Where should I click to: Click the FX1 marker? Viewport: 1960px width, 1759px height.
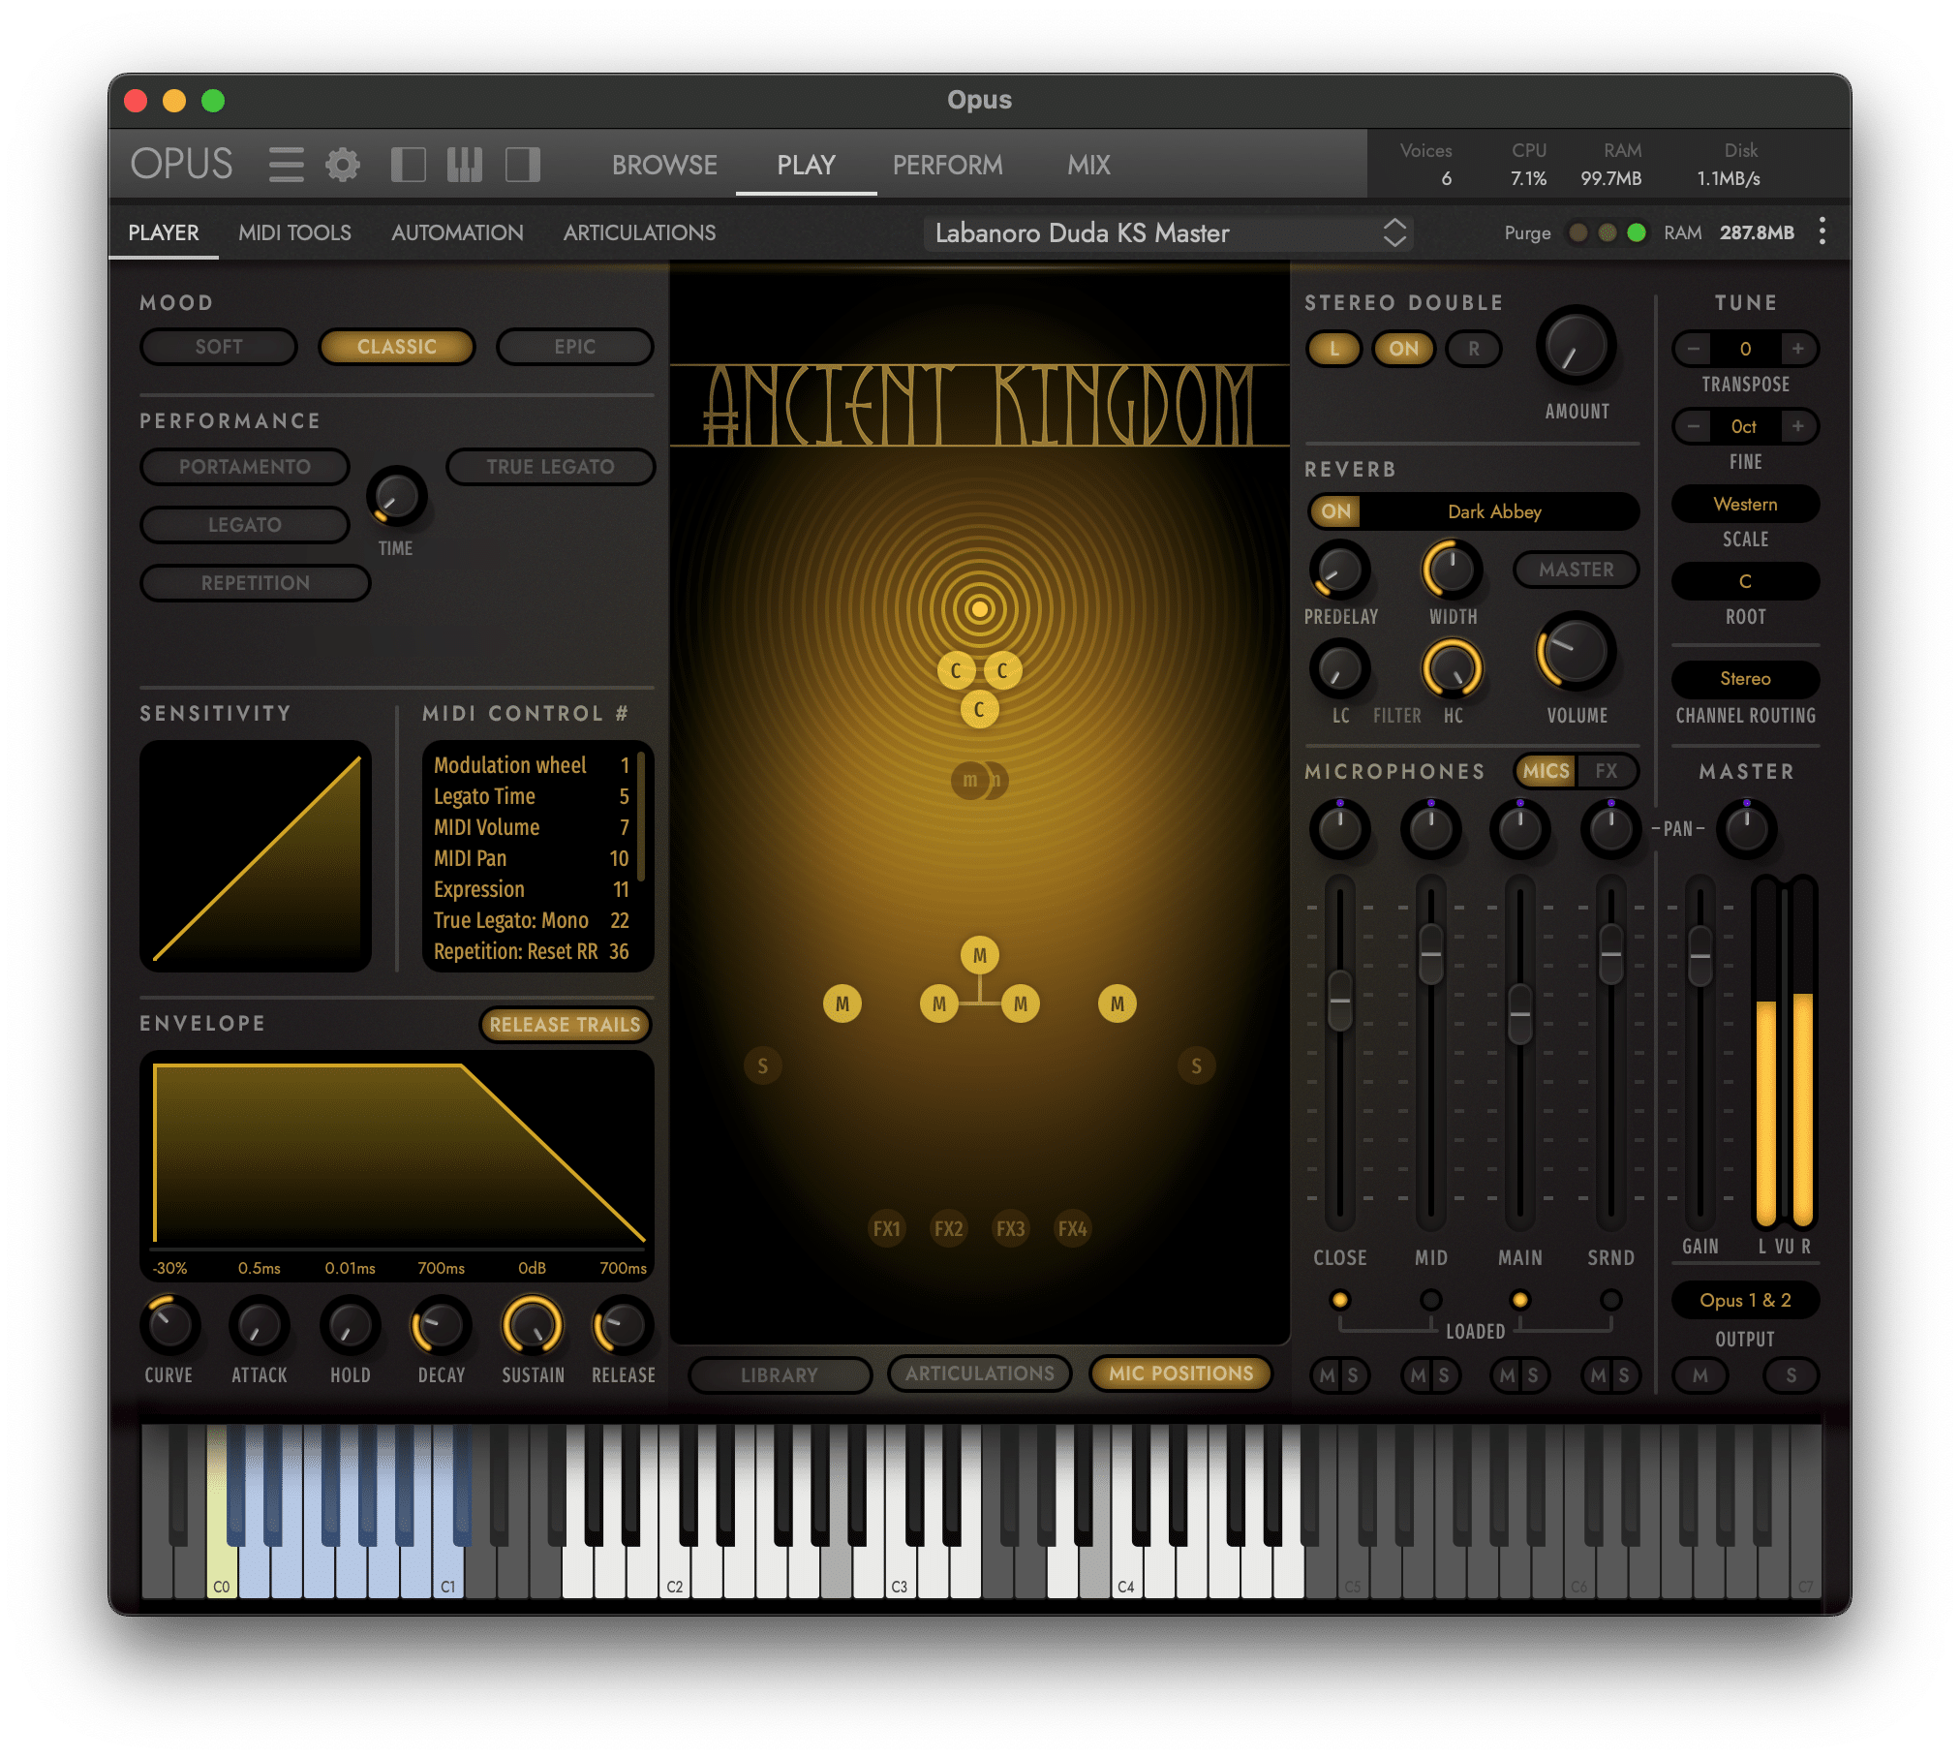pos(887,1228)
